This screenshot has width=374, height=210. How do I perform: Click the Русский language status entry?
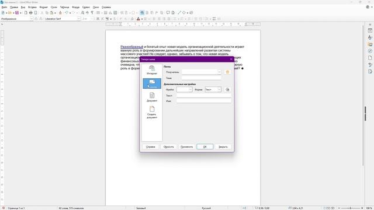tap(206, 208)
